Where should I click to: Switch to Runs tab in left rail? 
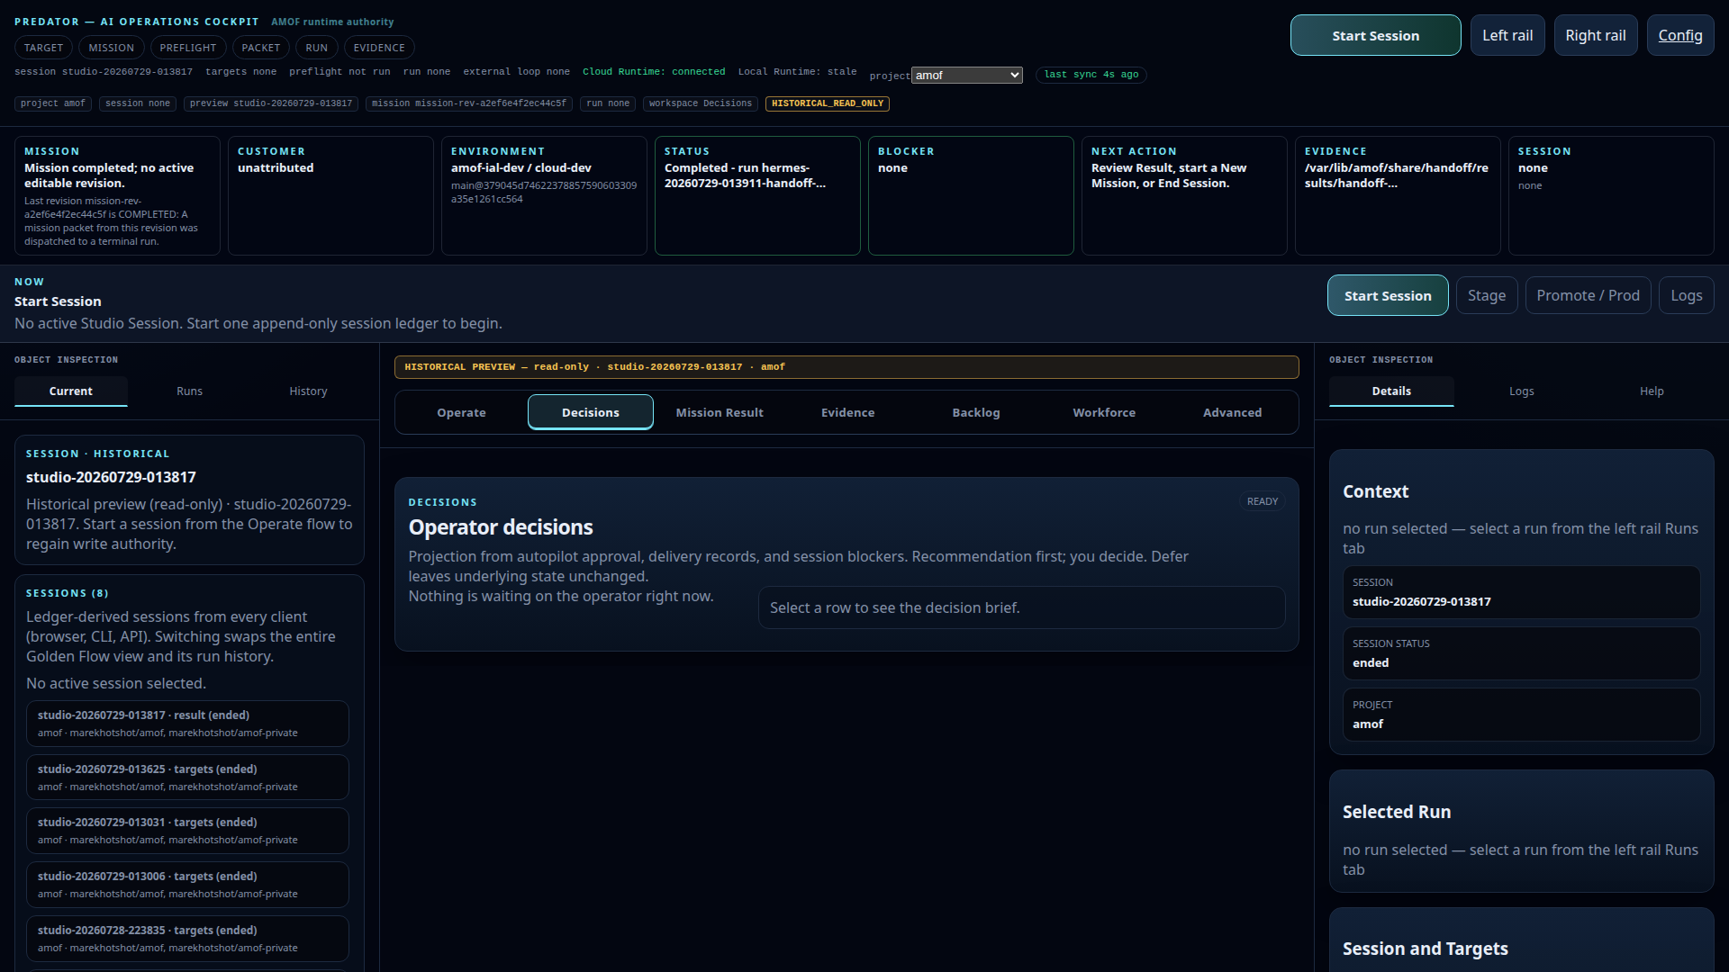(189, 391)
